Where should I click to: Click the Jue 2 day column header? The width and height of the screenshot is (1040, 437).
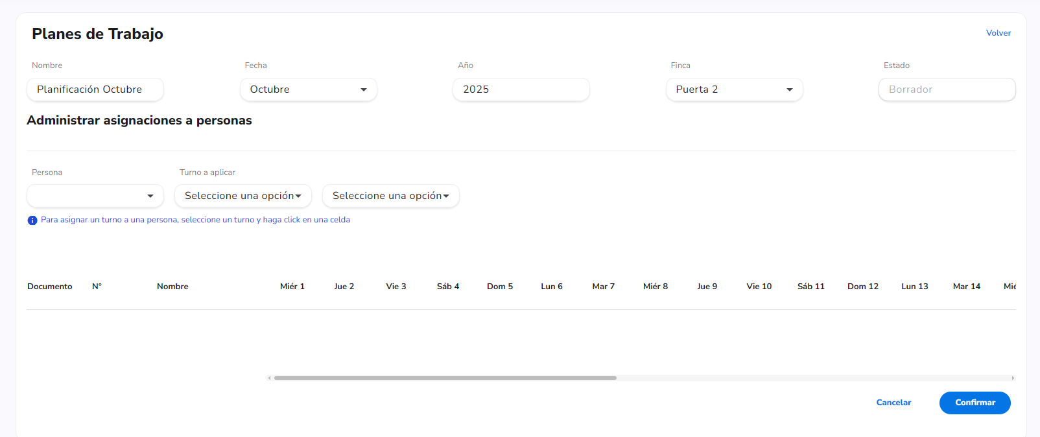344,287
